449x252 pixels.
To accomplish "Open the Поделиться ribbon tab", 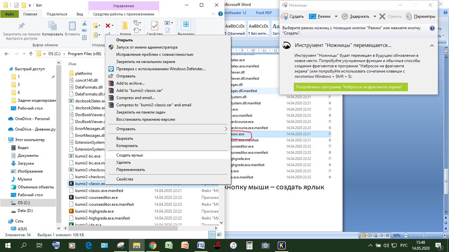I will point(57,14).
